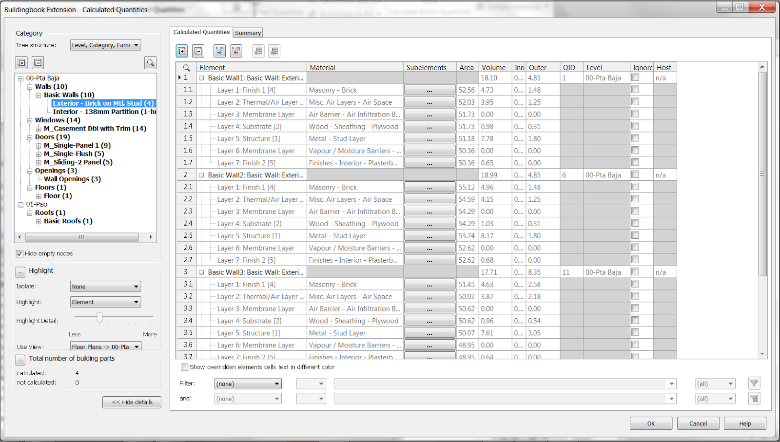This screenshot has height=442, width=780.
Task: Uncheck the Hide empty nodes checkbox
Action: tap(19, 253)
